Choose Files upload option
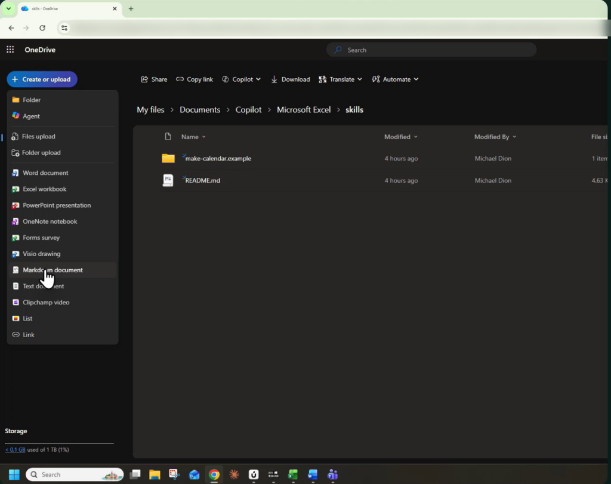 click(62, 137)
